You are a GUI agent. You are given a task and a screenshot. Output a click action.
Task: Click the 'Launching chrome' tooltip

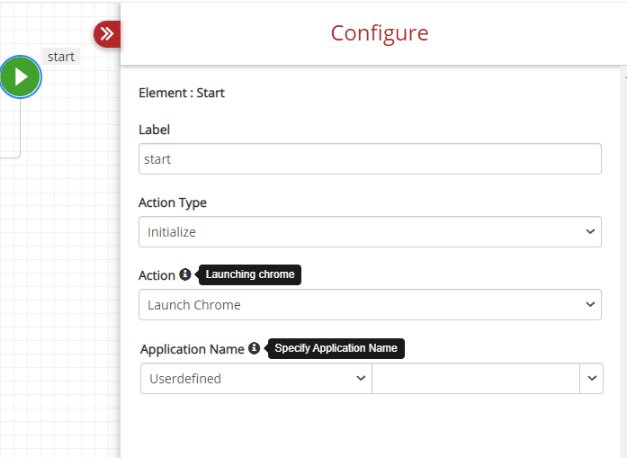tap(250, 274)
